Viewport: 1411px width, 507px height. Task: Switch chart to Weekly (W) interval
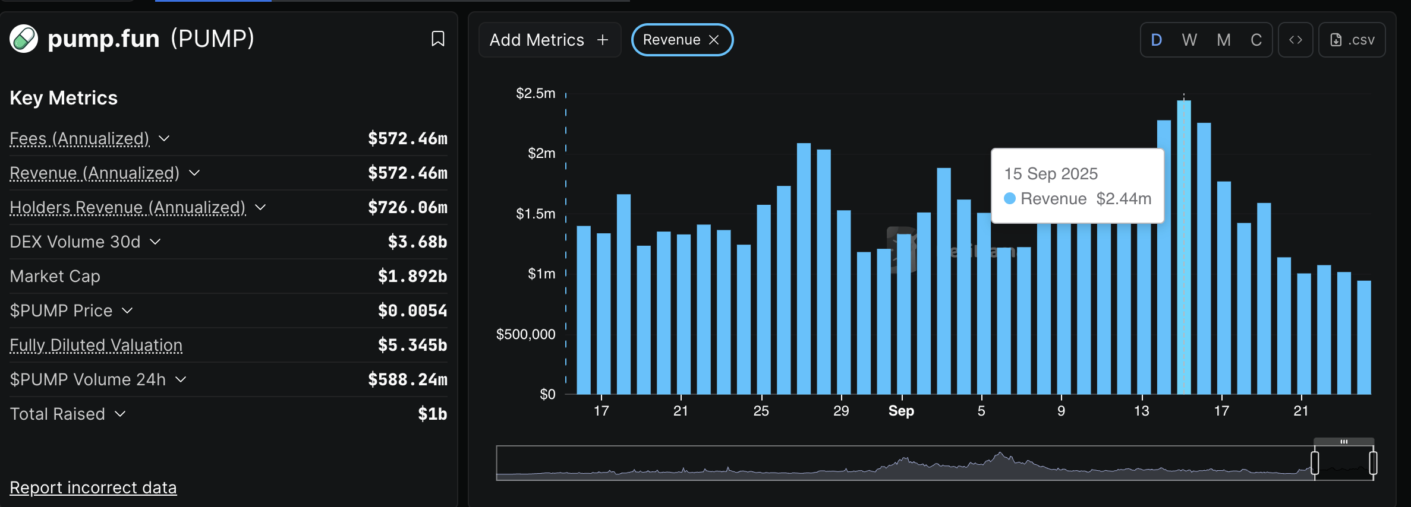coord(1189,40)
